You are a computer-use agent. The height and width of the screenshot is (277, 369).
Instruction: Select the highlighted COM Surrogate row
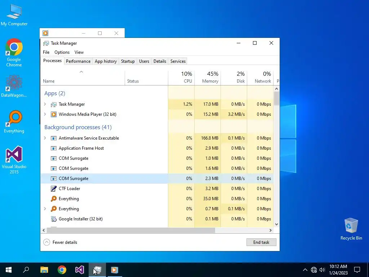pos(157,179)
